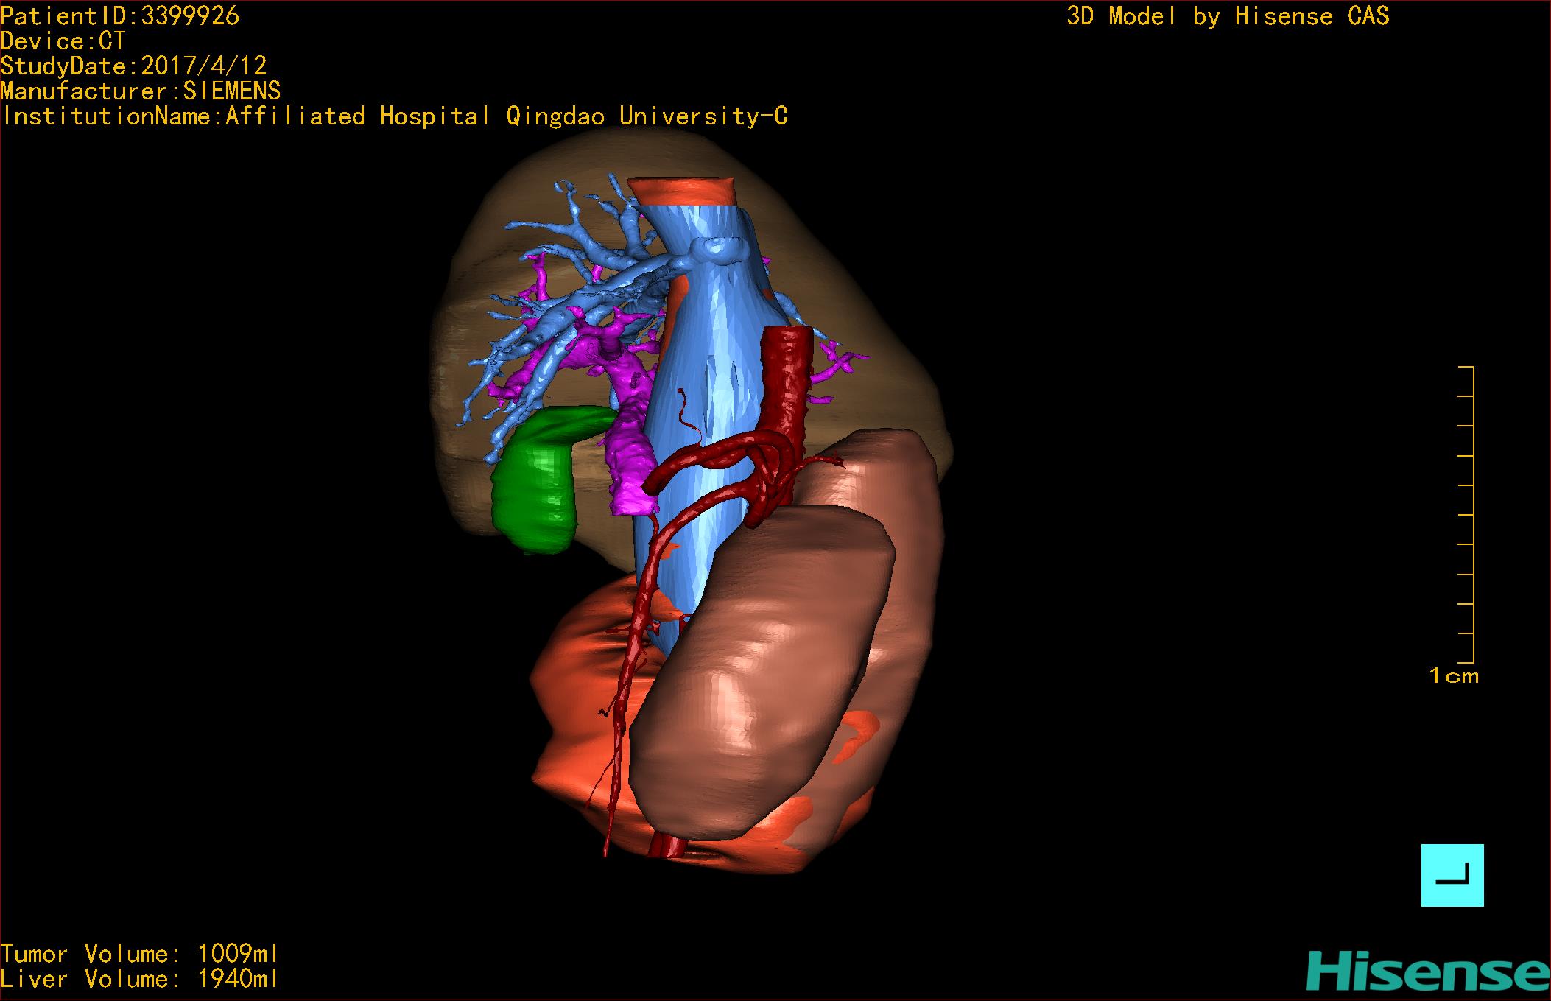Viewport: 1551px width, 1001px height.
Task: Click the Device:CT label
Action: pos(63,41)
